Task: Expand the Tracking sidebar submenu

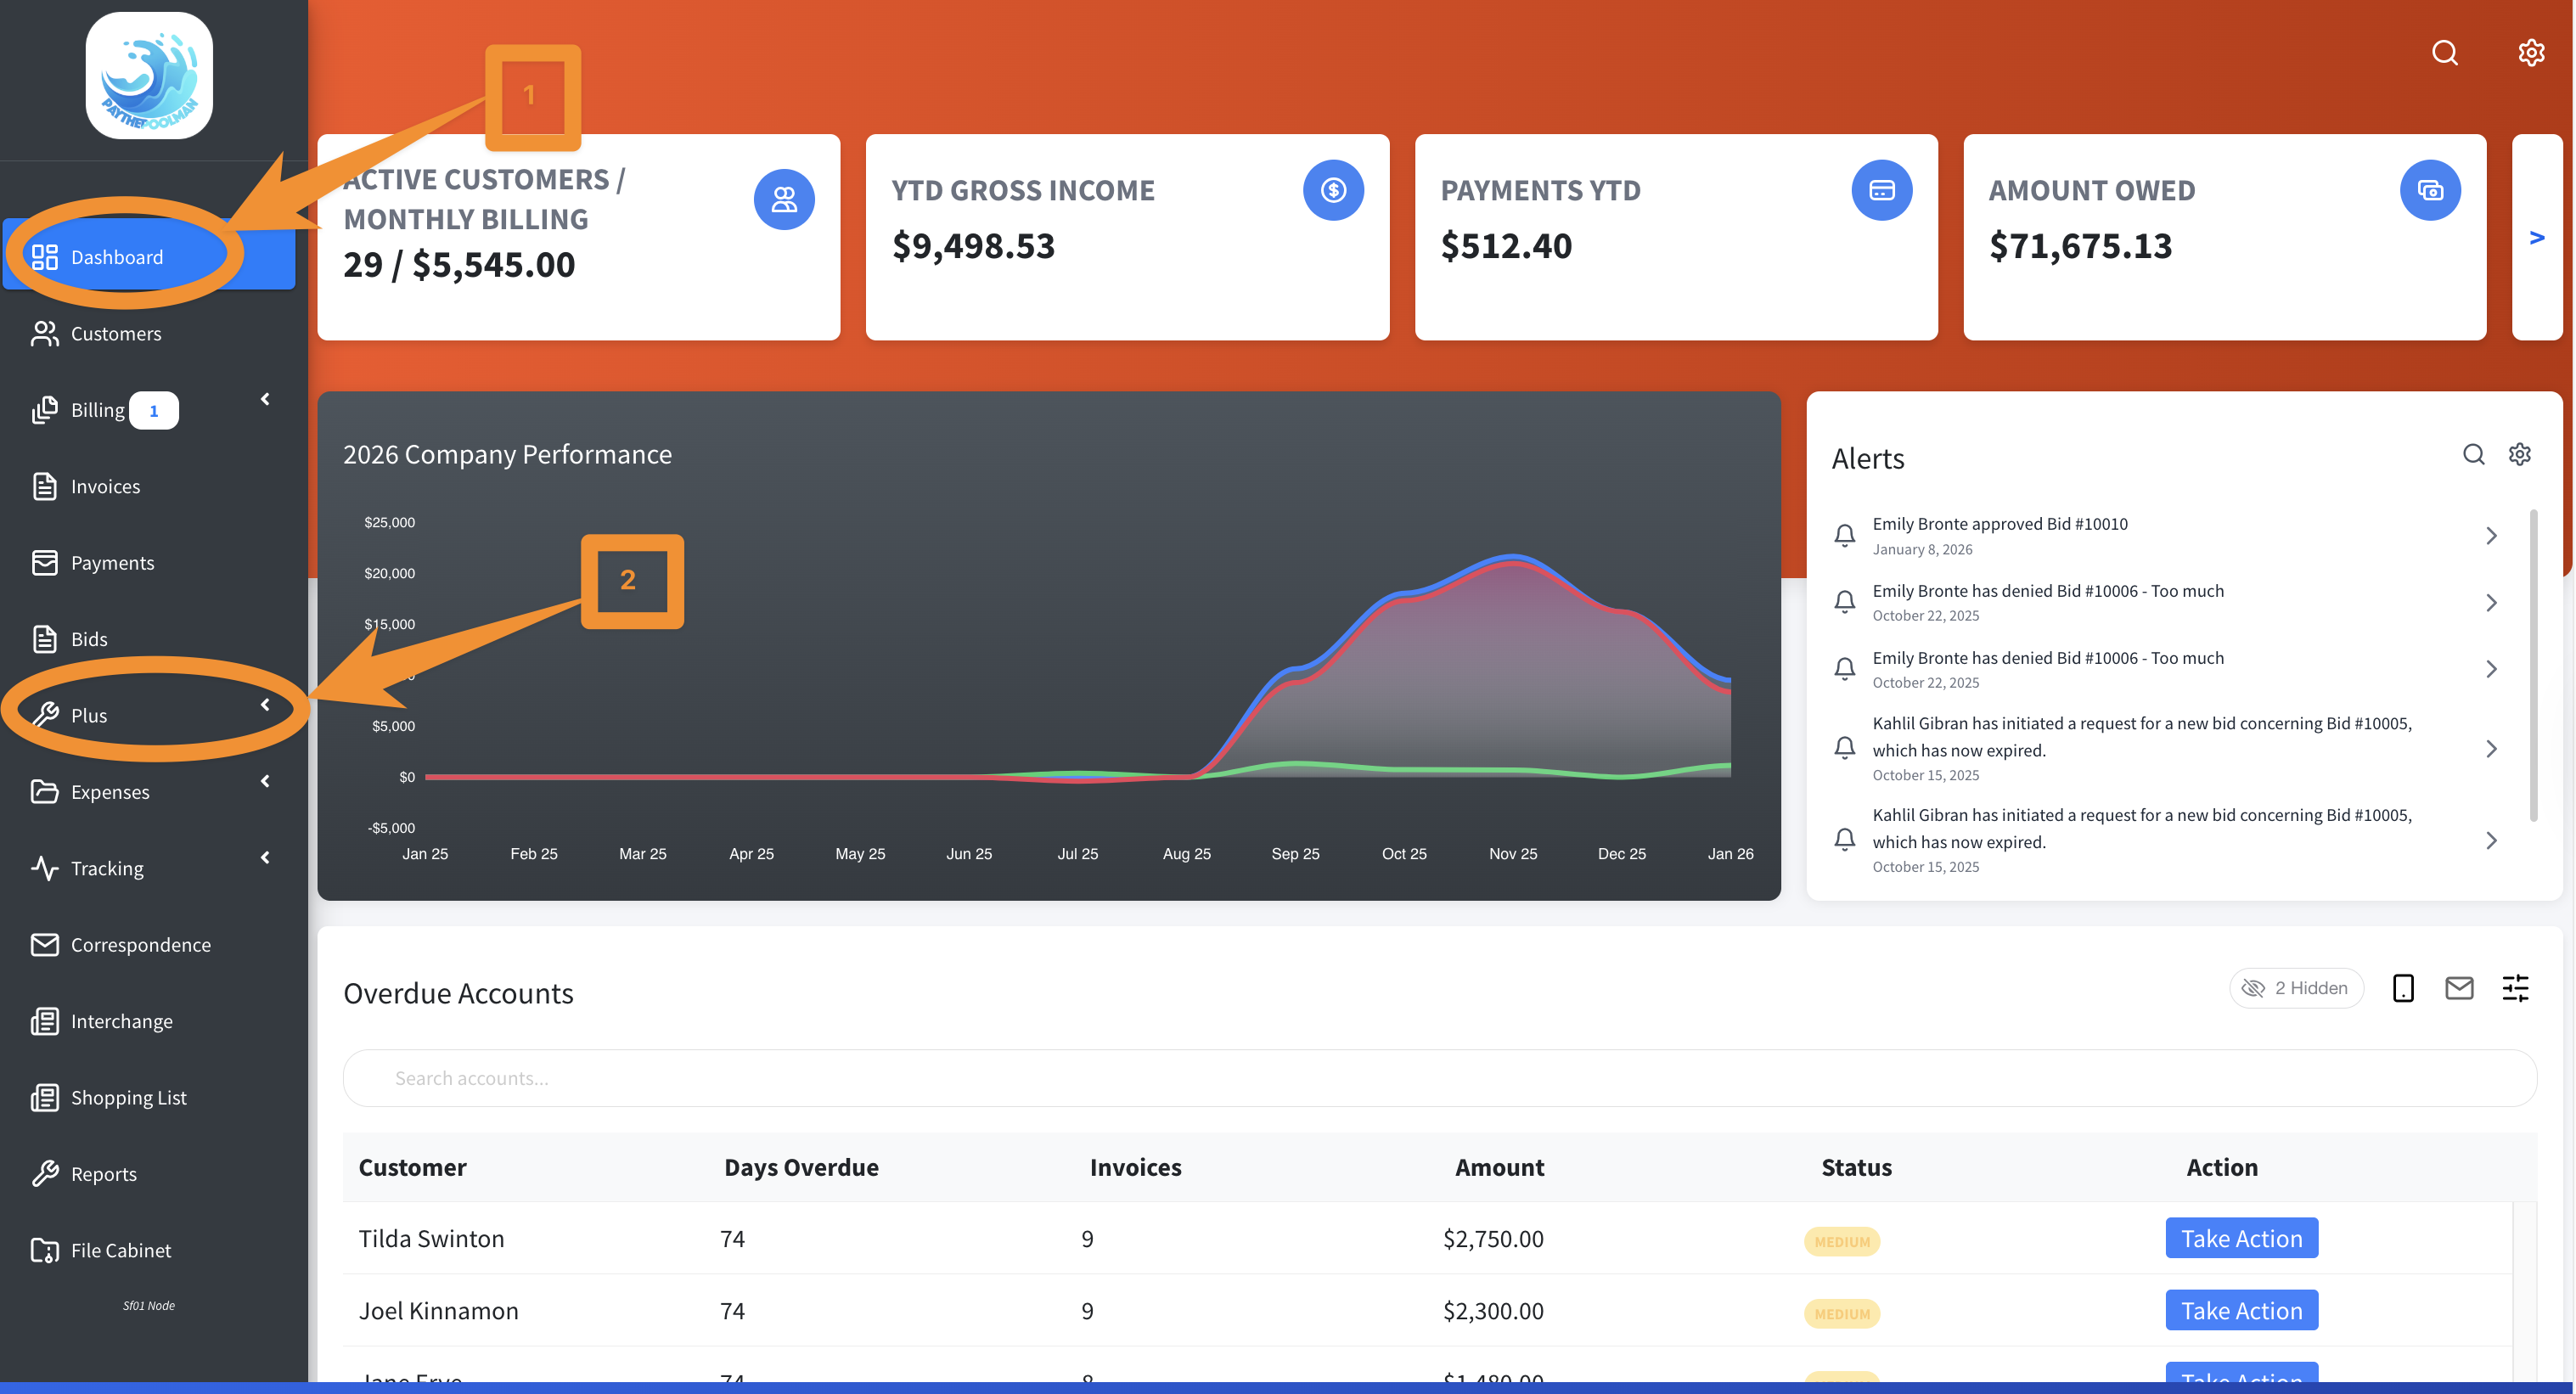Action: pos(265,857)
